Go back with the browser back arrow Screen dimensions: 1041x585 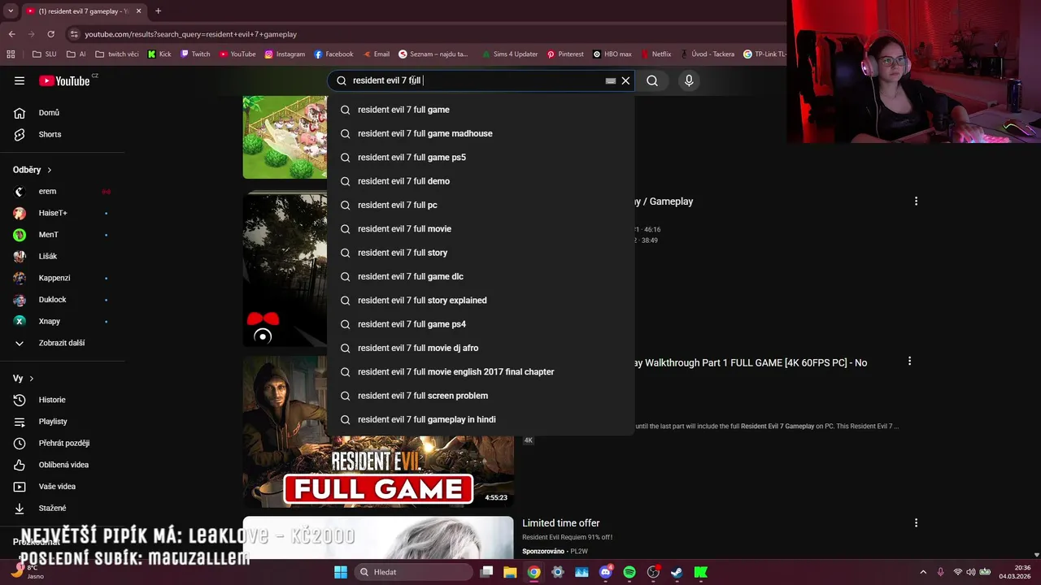click(x=11, y=34)
